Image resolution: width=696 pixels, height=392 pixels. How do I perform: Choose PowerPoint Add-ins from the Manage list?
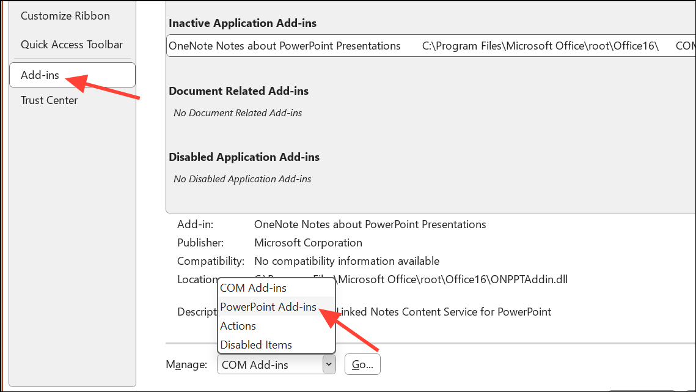(268, 306)
